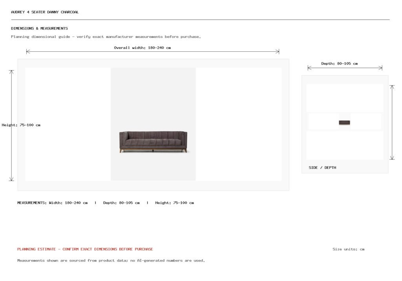Click "Height: 75–100 cm" in the MEASUREMENTS row
The image size is (402, 281).
click(x=174, y=203)
